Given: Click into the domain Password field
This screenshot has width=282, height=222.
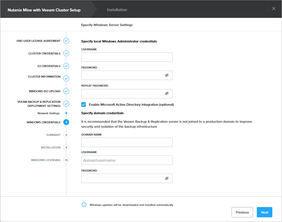Looking at the screenshot, I should 127,178.
